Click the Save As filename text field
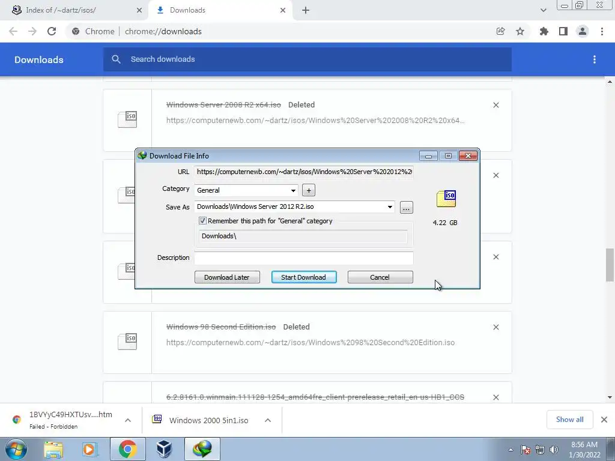This screenshot has width=615, height=461. pos(290,206)
